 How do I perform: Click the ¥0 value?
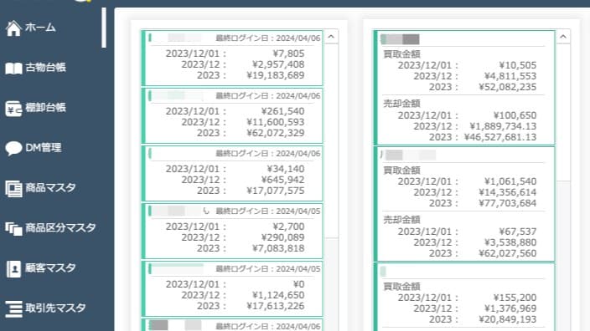click(x=298, y=285)
